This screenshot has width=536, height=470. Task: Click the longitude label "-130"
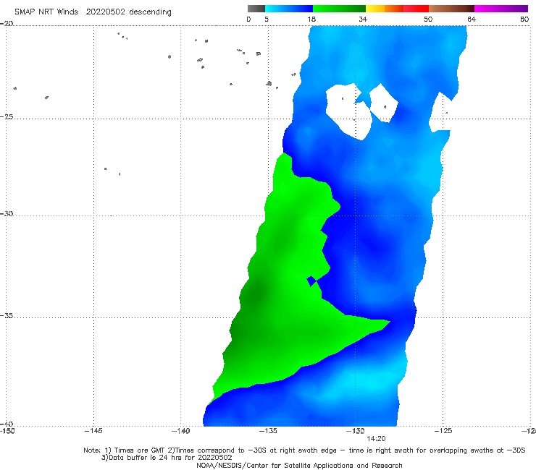pos(356,431)
